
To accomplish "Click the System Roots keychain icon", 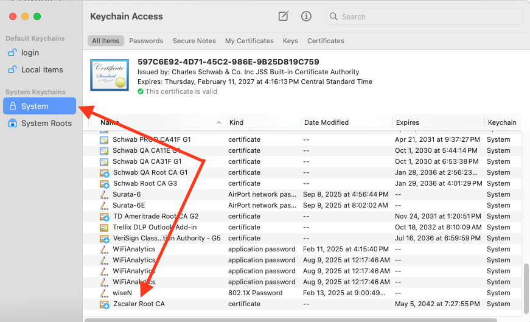I will [x=13, y=124].
